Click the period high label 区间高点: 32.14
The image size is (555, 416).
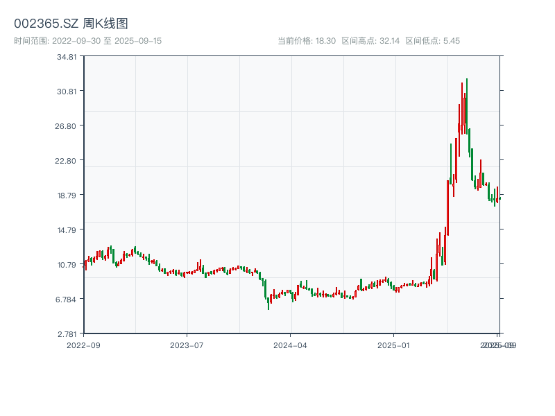pyautogui.click(x=370, y=41)
